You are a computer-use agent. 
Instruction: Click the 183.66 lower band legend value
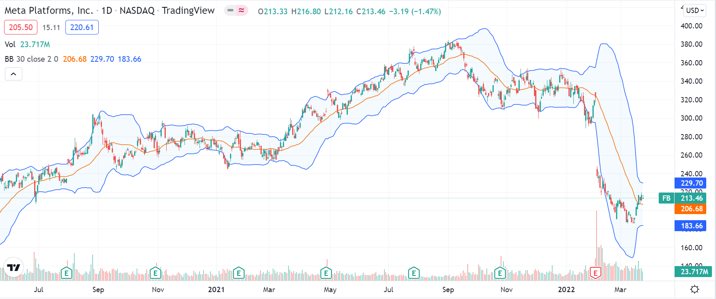pyautogui.click(x=130, y=59)
